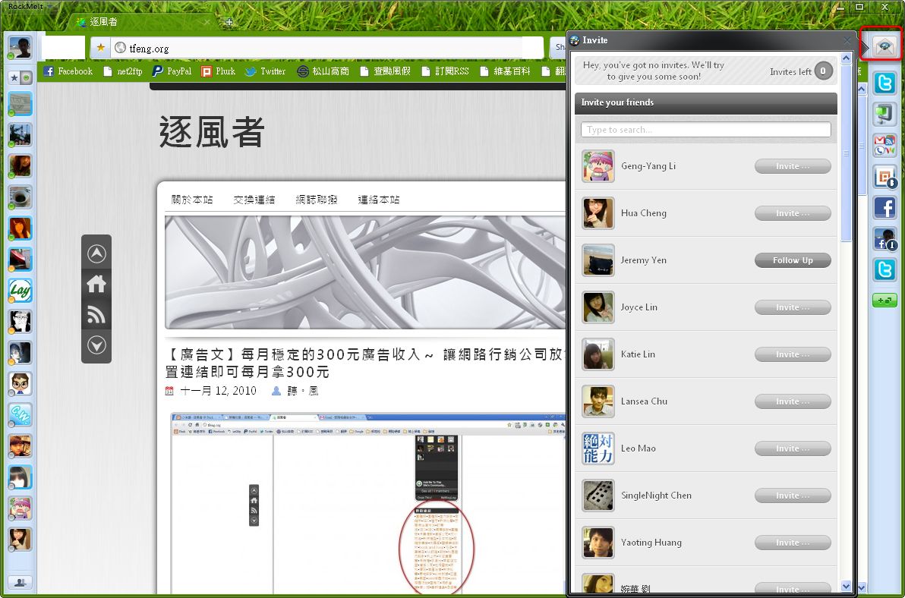Click Invite button for Lansea Chu
The width and height of the screenshot is (905, 598).
coord(793,401)
